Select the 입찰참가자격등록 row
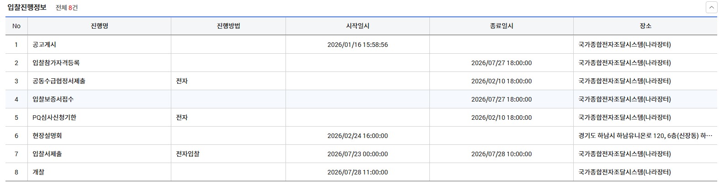The image size is (719, 184). click(x=56, y=63)
